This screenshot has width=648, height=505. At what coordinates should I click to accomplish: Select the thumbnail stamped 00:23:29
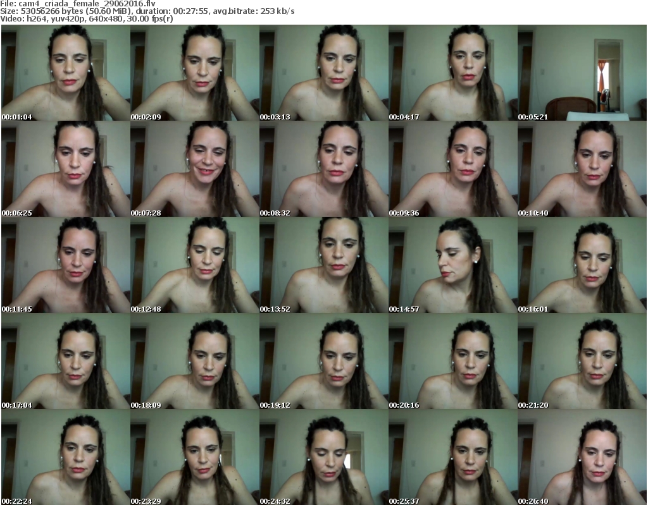[195, 457]
